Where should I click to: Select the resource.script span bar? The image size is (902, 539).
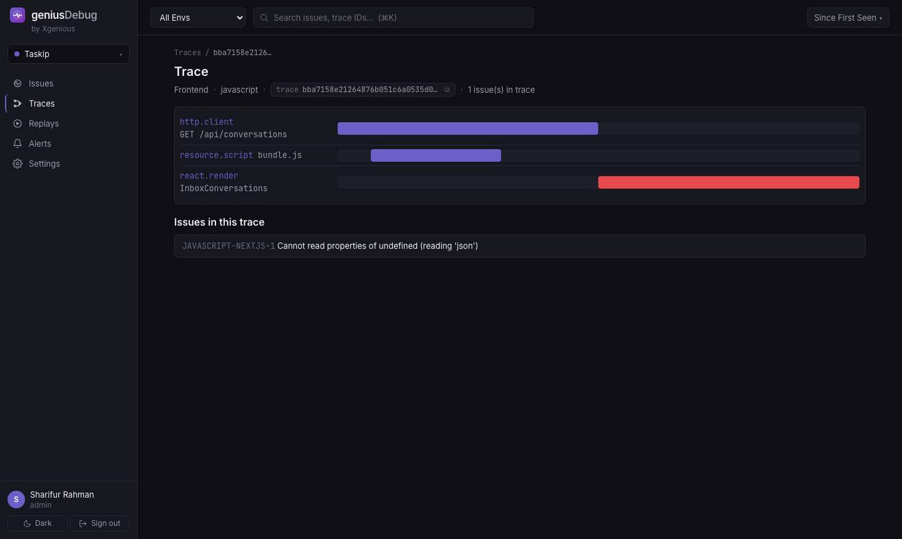pos(436,155)
